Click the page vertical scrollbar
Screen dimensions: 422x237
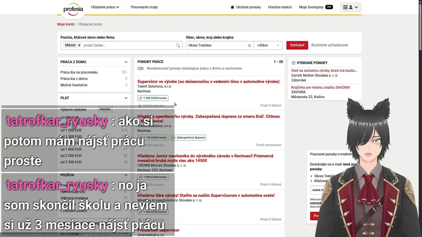click(420, 26)
